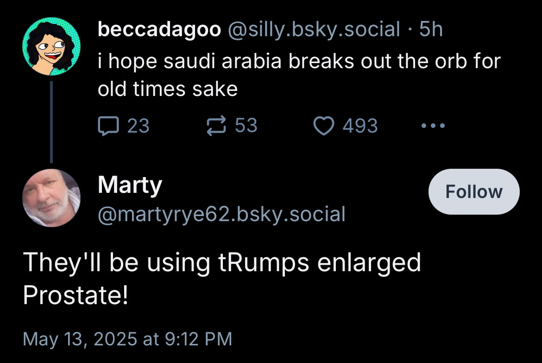Screen dimensions: 542x363
Task: Click the reply count 23
Action: click(138, 126)
